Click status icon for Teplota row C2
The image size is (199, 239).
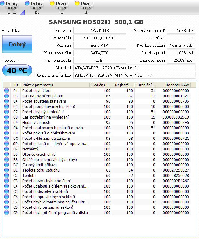7,175
